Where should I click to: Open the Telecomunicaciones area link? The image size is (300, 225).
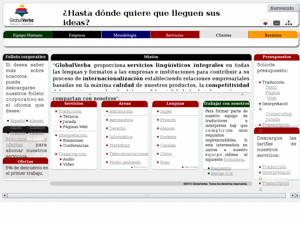coord(129,154)
